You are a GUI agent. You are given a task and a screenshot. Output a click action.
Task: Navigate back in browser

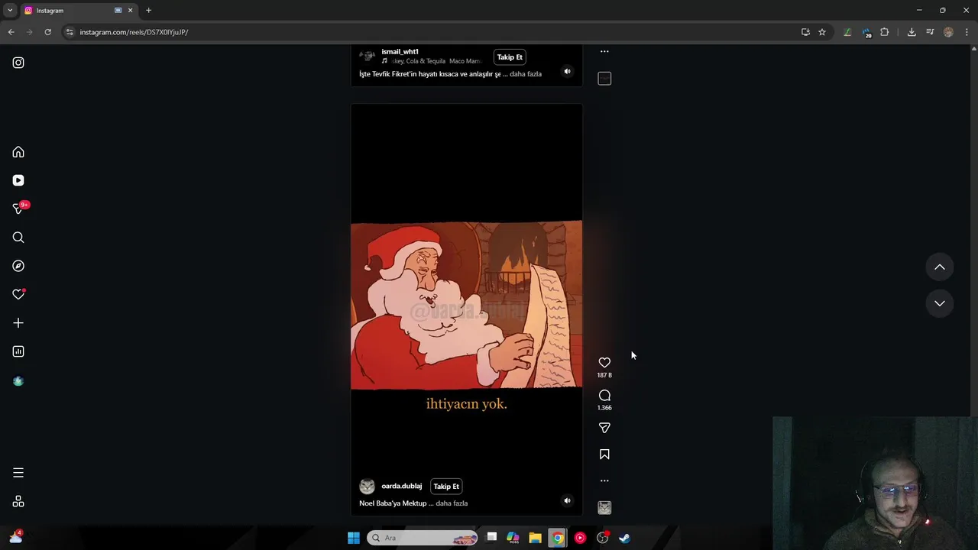tap(11, 32)
